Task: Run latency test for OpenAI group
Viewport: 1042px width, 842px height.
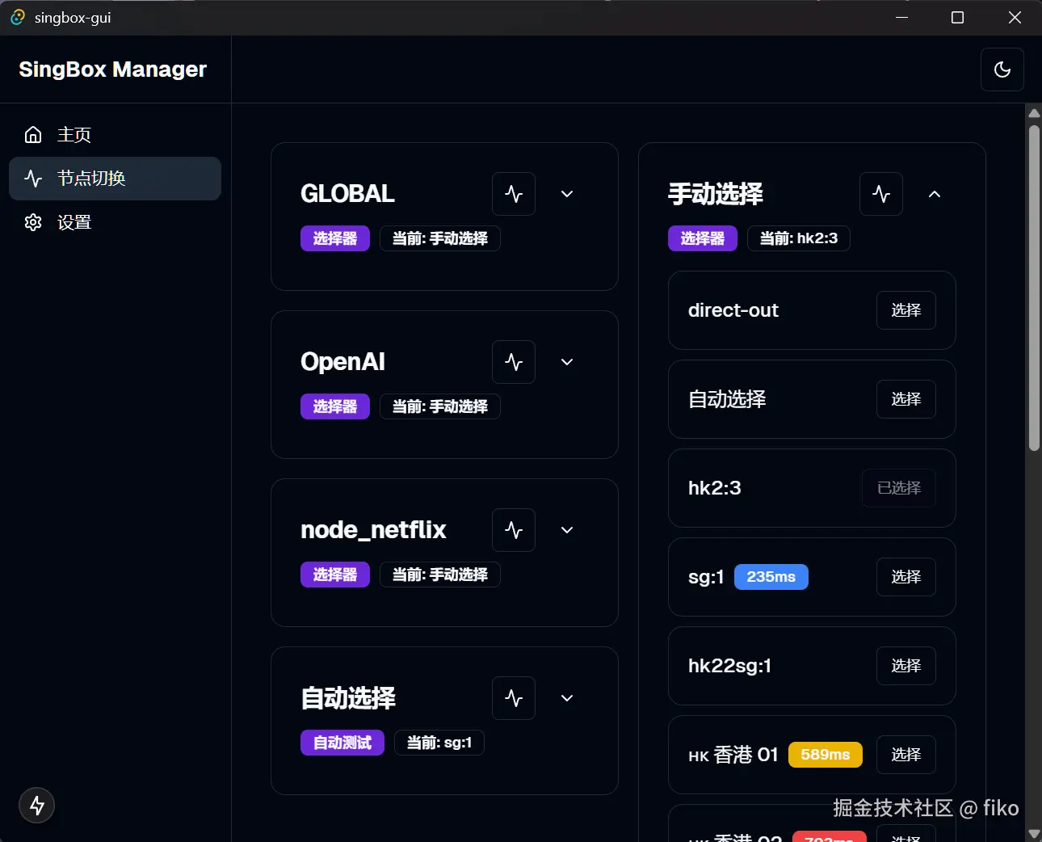Action: point(514,362)
